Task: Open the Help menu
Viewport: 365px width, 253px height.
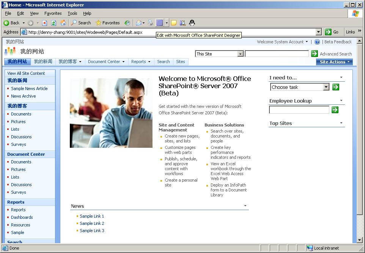Action: [87, 13]
